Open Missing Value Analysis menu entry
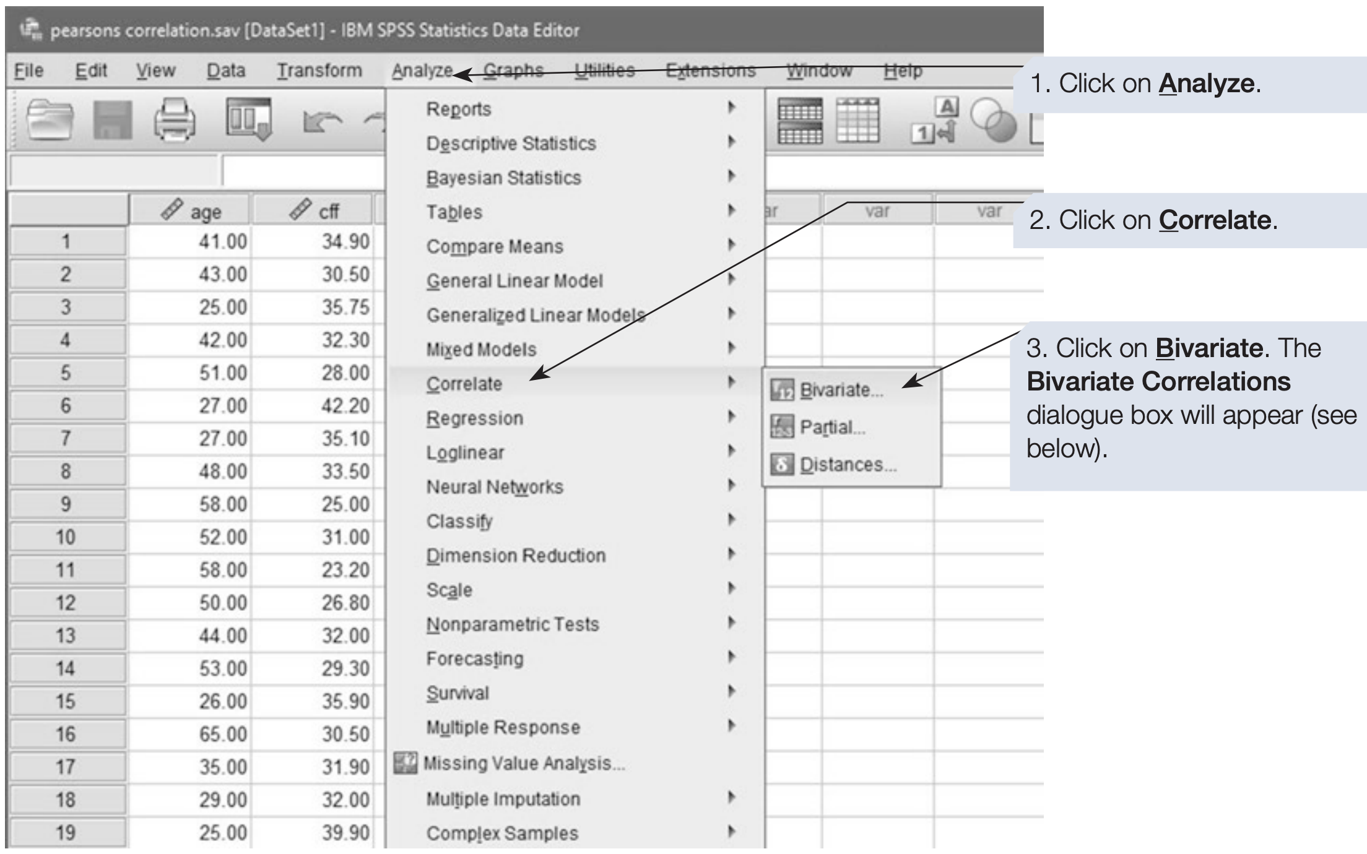This screenshot has height=854, width=1367. coord(523,763)
